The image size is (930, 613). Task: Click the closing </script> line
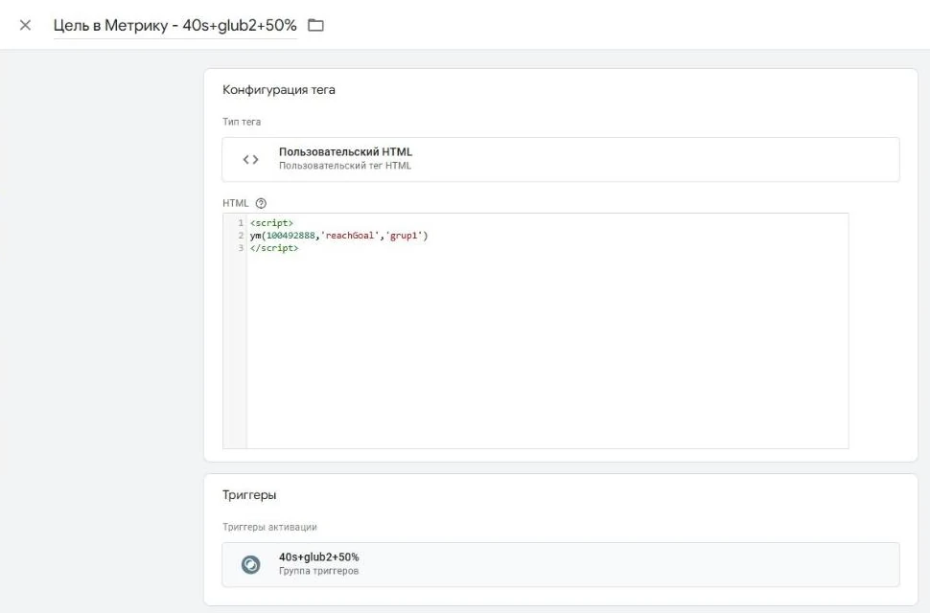[x=274, y=247]
